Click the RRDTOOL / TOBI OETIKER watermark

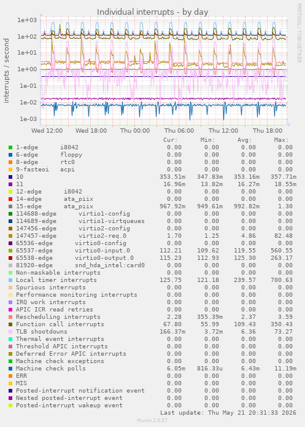point(299,33)
